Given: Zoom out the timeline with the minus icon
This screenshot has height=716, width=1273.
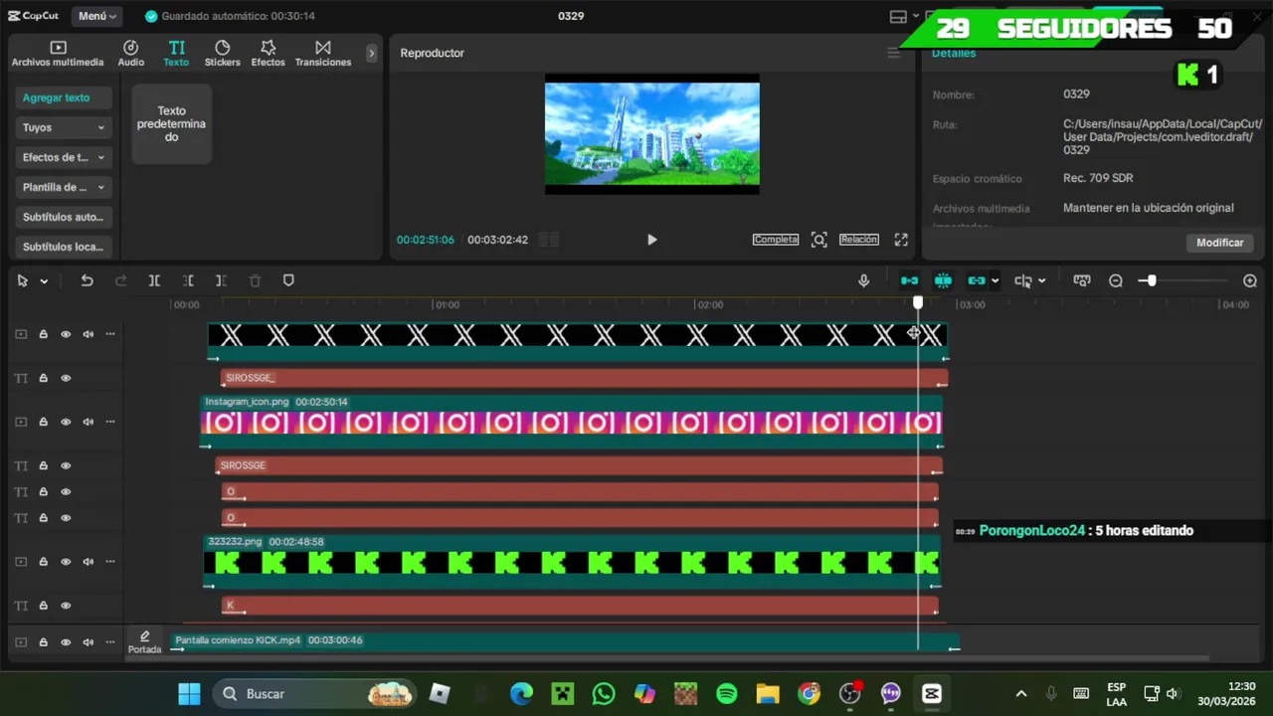Looking at the screenshot, I should pos(1116,280).
